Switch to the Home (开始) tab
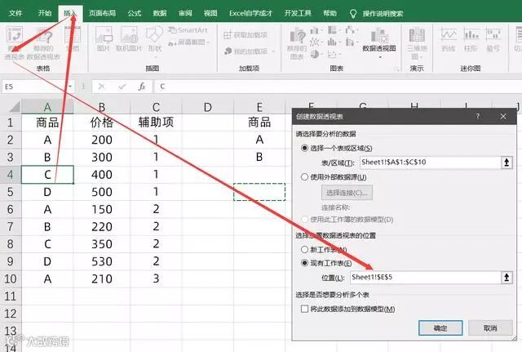Screen dimensions: 522x352 coord(45,13)
